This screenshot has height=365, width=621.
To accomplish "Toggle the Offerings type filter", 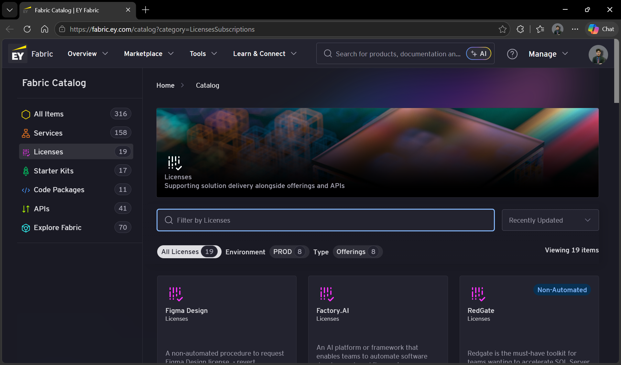I will [357, 252].
